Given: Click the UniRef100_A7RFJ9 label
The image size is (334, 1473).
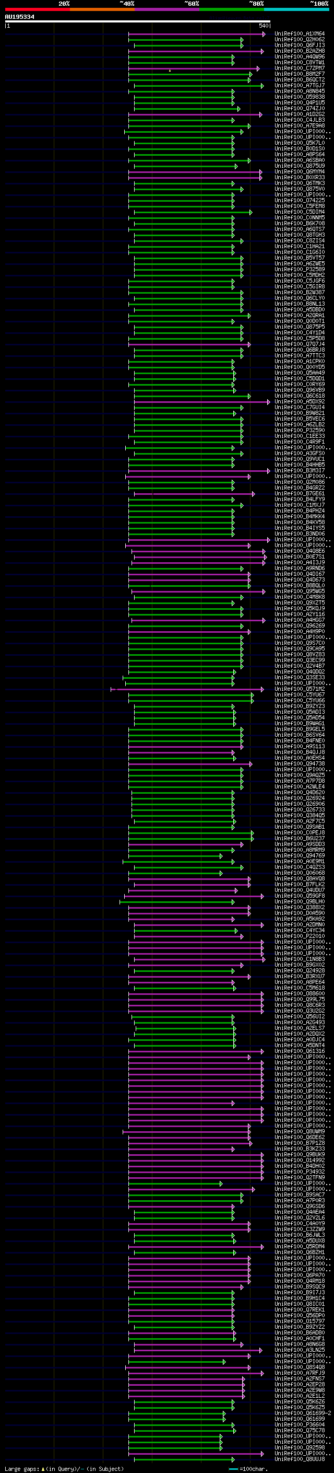Looking at the screenshot, I should (x=300, y=1373).
